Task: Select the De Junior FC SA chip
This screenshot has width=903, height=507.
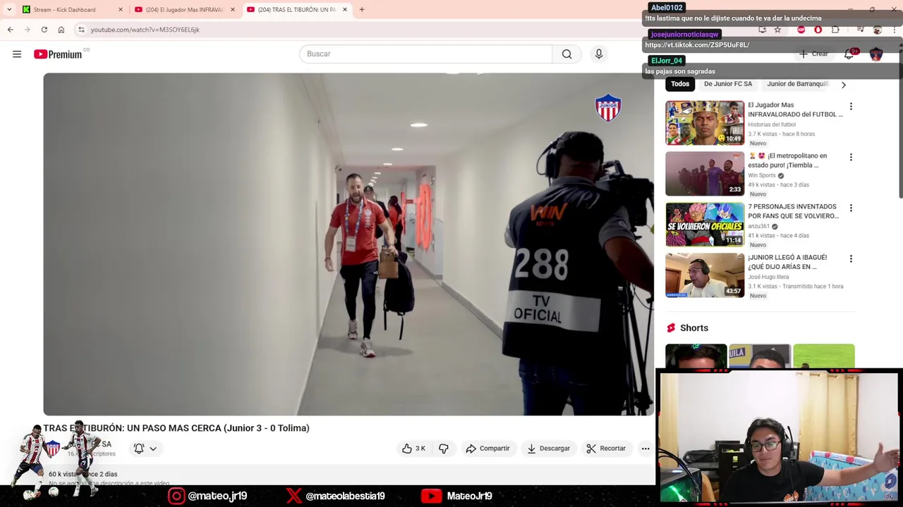Action: pos(728,84)
